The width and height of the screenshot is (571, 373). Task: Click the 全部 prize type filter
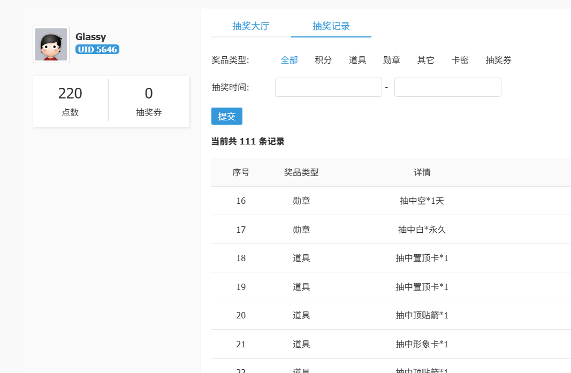click(289, 60)
